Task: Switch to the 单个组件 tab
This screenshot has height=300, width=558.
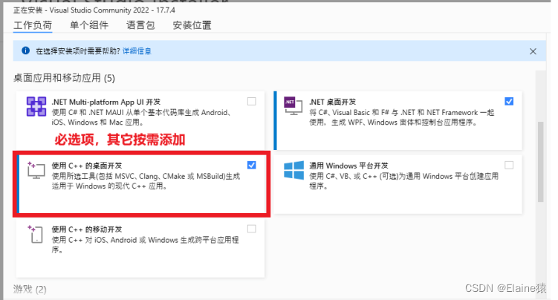Action: pos(89,25)
